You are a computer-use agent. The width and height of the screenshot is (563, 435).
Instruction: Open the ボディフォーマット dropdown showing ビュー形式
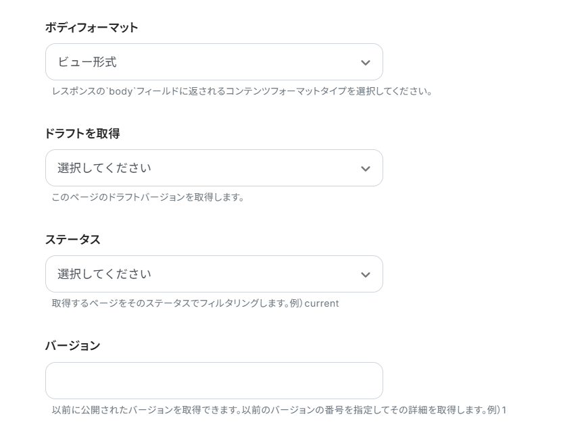214,62
